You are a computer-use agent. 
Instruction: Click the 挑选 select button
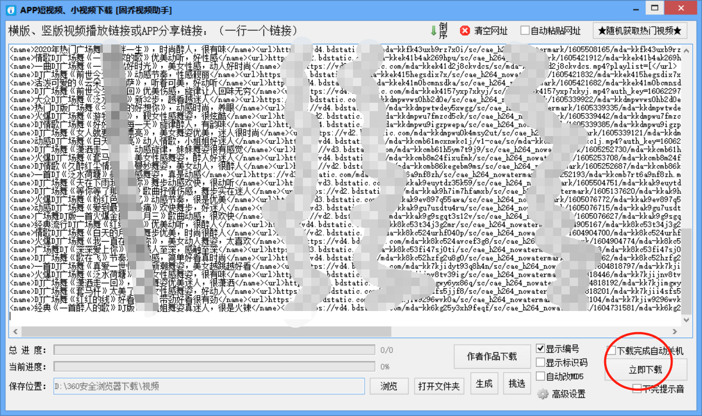(517, 382)
